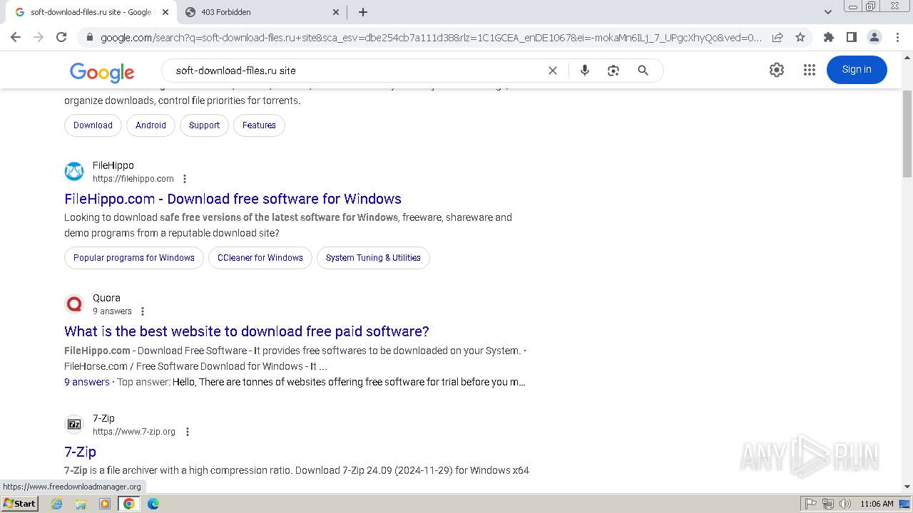Bookmark this page with the star
This screenshot has width=913, height=513.
coord(800,37)
